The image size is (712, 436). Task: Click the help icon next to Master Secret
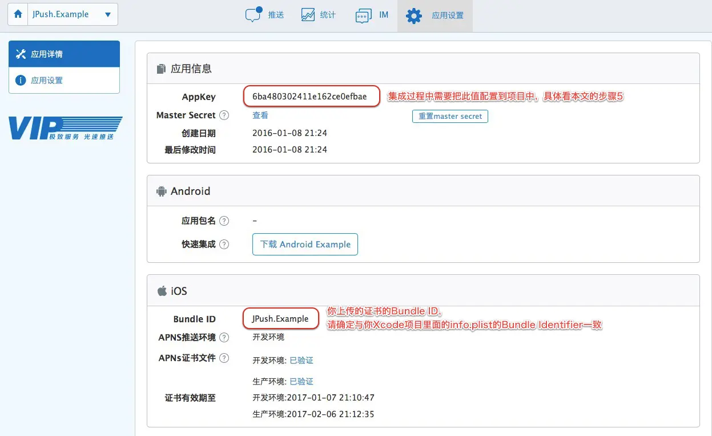[224, 115]
